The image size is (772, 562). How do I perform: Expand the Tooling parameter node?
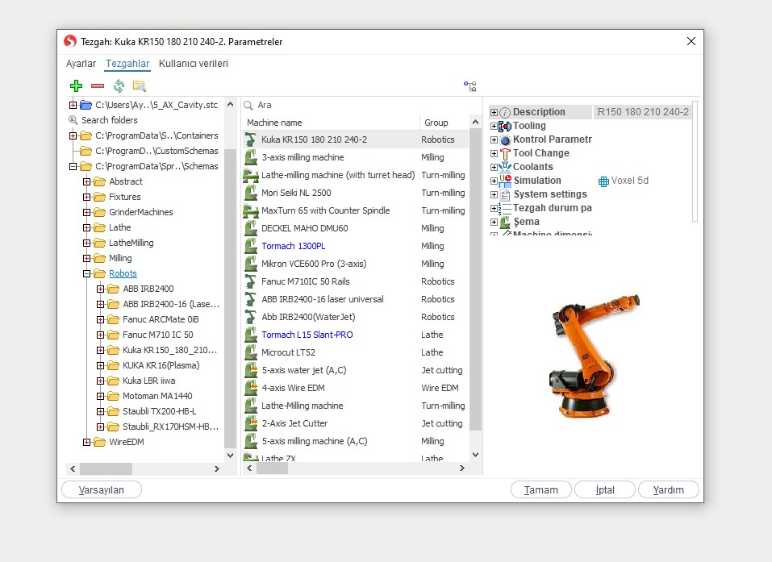[x=494, y=126]
